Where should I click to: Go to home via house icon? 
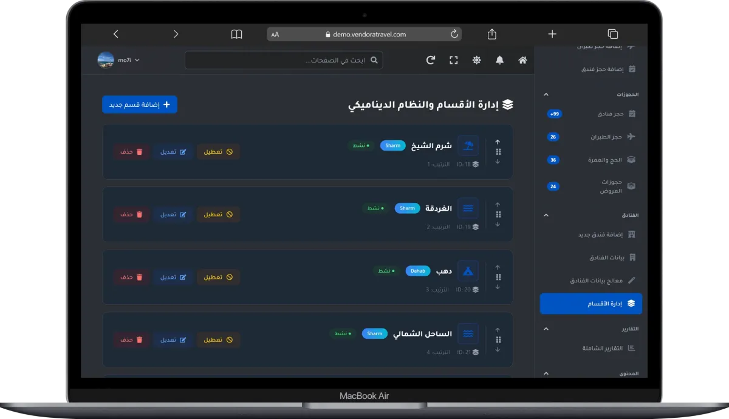coord(522,60)
